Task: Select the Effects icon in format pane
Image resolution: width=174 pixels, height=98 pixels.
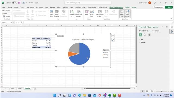Action: 145,35
